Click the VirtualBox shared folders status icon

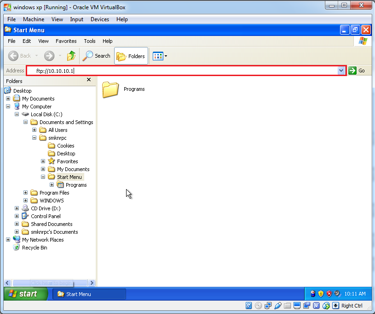287,305
